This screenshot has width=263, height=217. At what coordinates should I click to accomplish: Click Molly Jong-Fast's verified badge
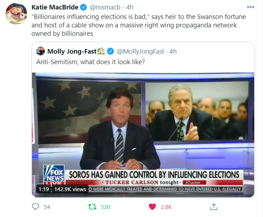click(110, 52)
